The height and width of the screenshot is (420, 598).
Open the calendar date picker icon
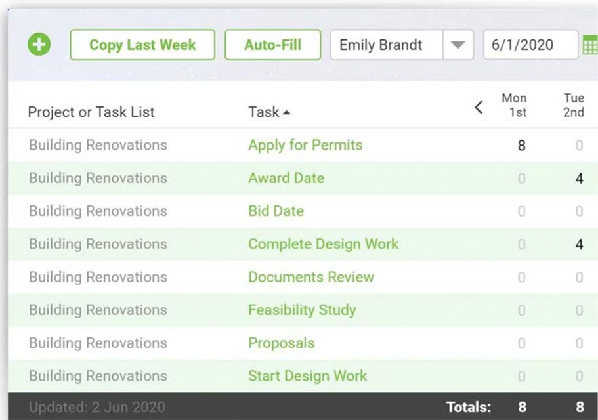tap(590, 45)
